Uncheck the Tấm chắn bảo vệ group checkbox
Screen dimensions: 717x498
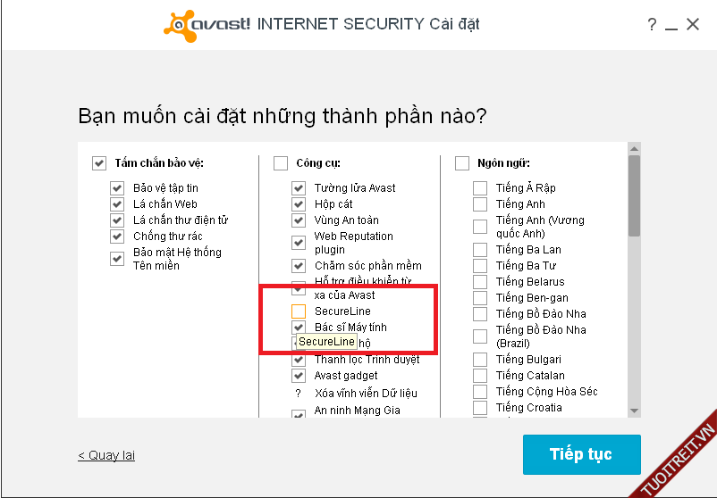coord(99,163)
